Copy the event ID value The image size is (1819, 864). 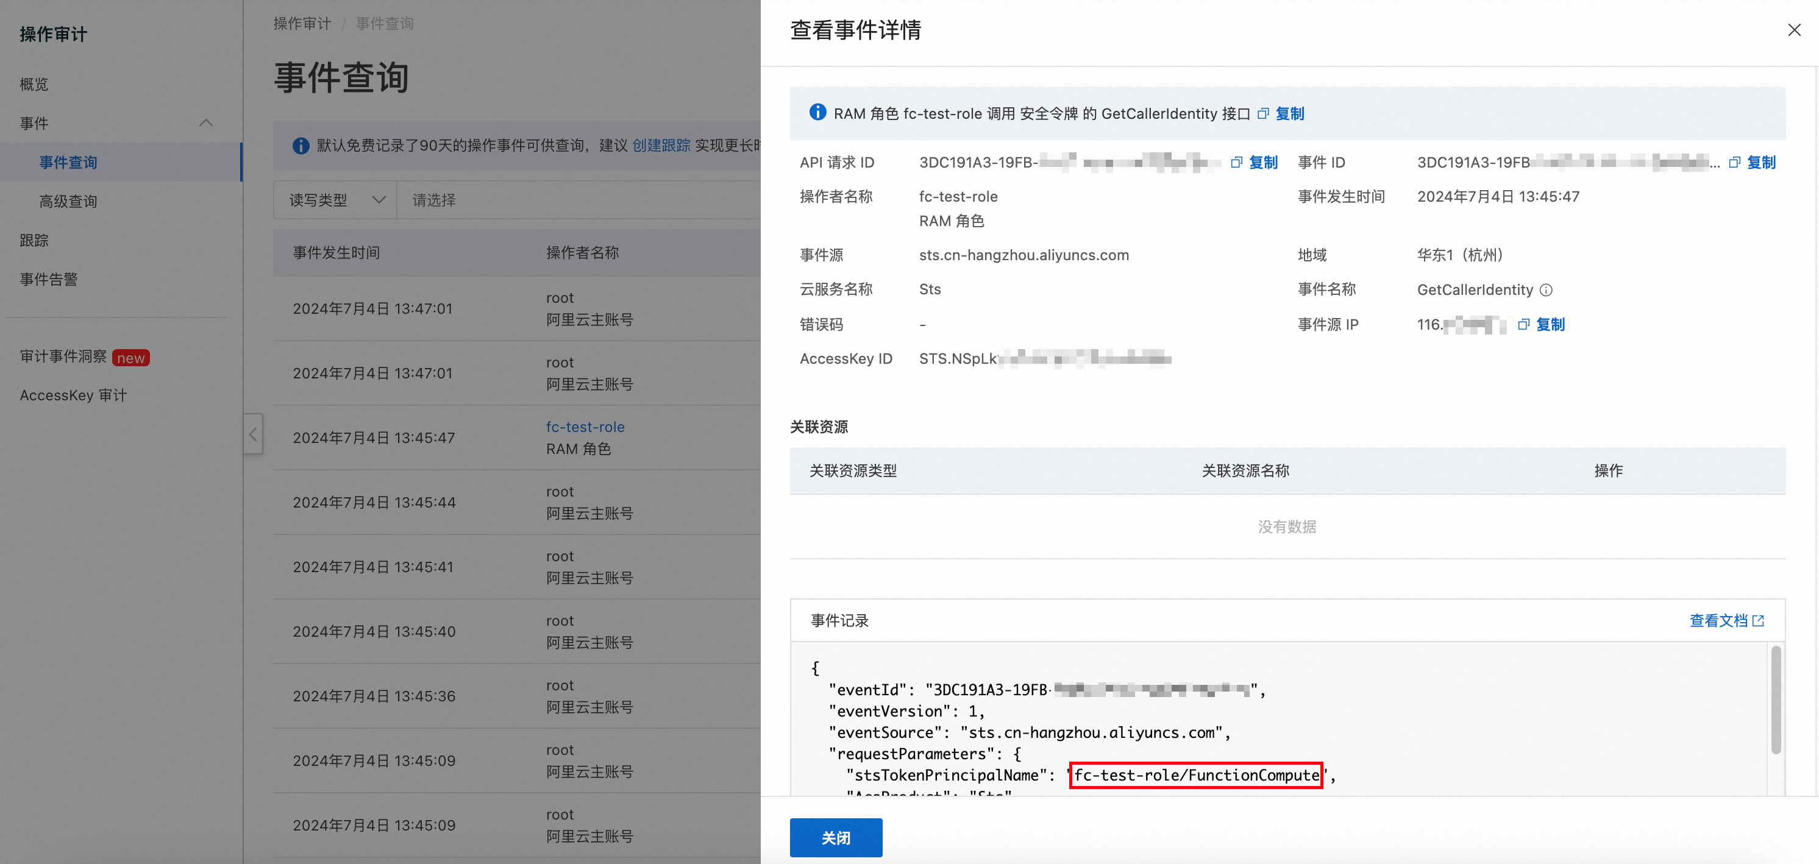1760,162
